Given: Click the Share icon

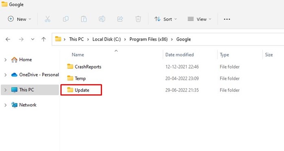Looking at the screenshot, I should click(120, 19).
